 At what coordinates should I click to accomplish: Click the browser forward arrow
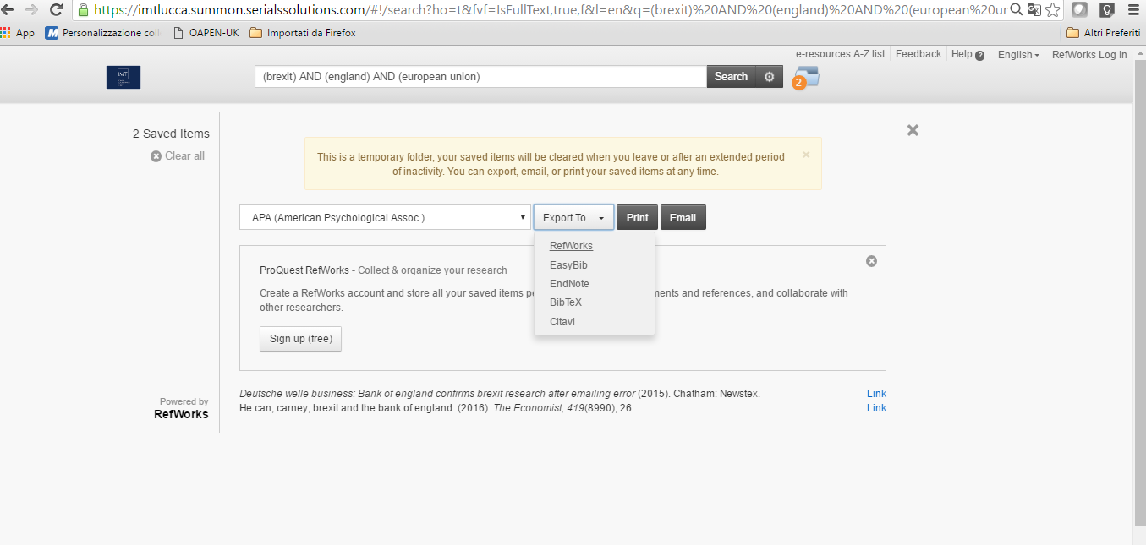[32, 10]
